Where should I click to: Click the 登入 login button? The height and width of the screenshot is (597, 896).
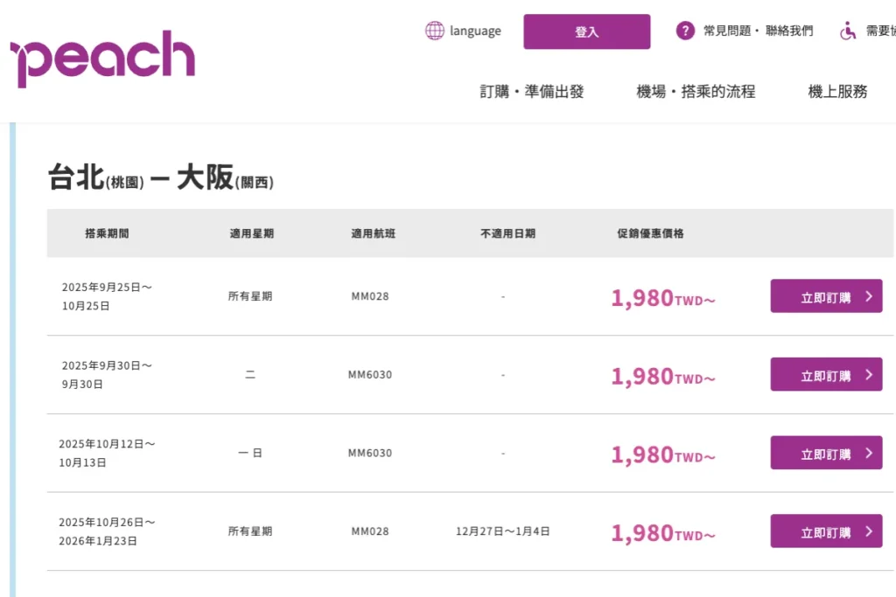tap(586, 31)
